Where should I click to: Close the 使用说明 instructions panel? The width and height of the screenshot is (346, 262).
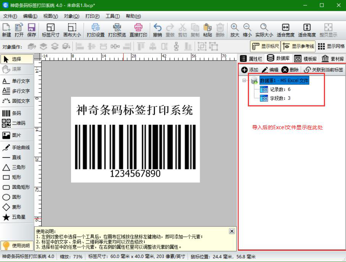point(231,231)
